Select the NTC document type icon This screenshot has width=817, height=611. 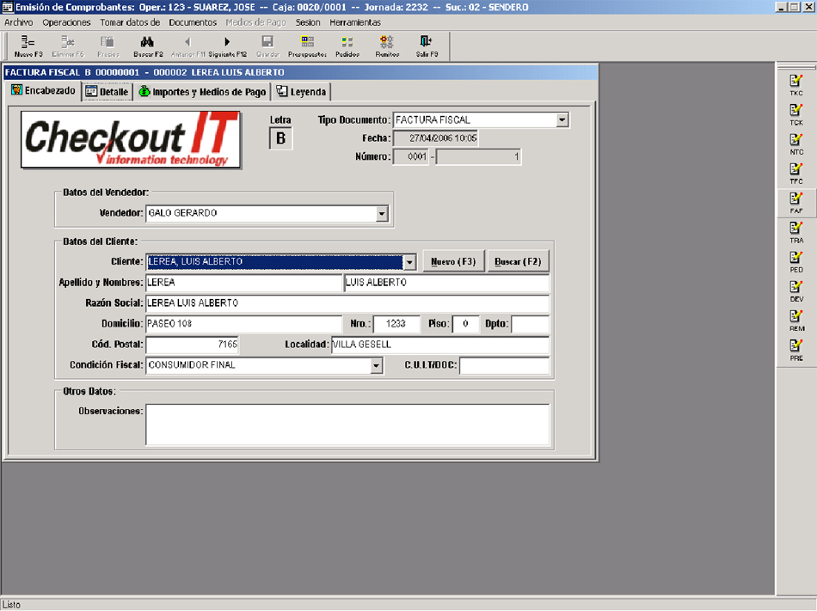click(x=795, y=143)
